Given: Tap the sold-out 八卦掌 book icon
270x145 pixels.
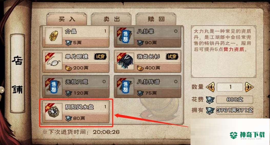Looking at the screenshot, I should (x=126, y=36).
